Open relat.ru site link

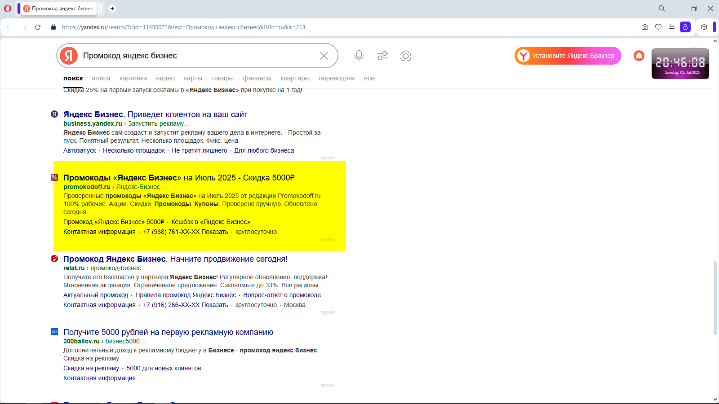tap(74, 268)
